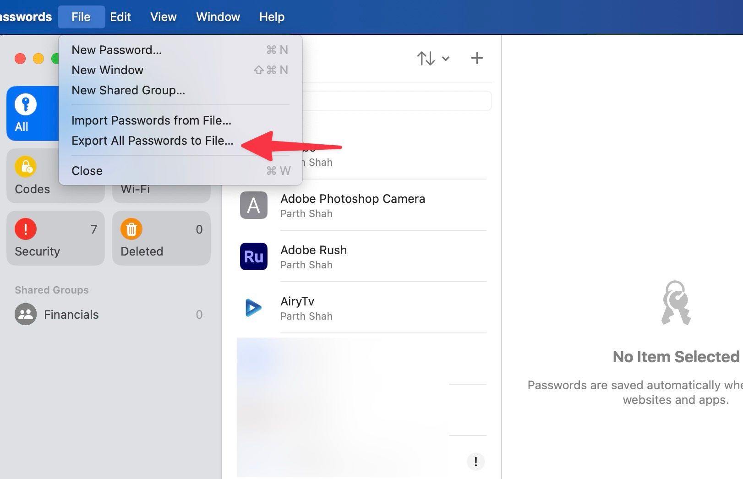Click the AiryTv play icon

[x=254, y=308]
